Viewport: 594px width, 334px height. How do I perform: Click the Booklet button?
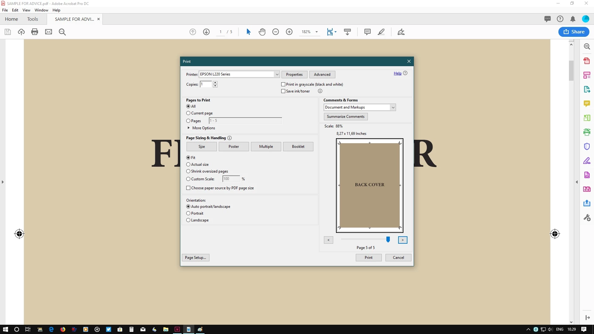pyautogui.click(x=298, y=147)
